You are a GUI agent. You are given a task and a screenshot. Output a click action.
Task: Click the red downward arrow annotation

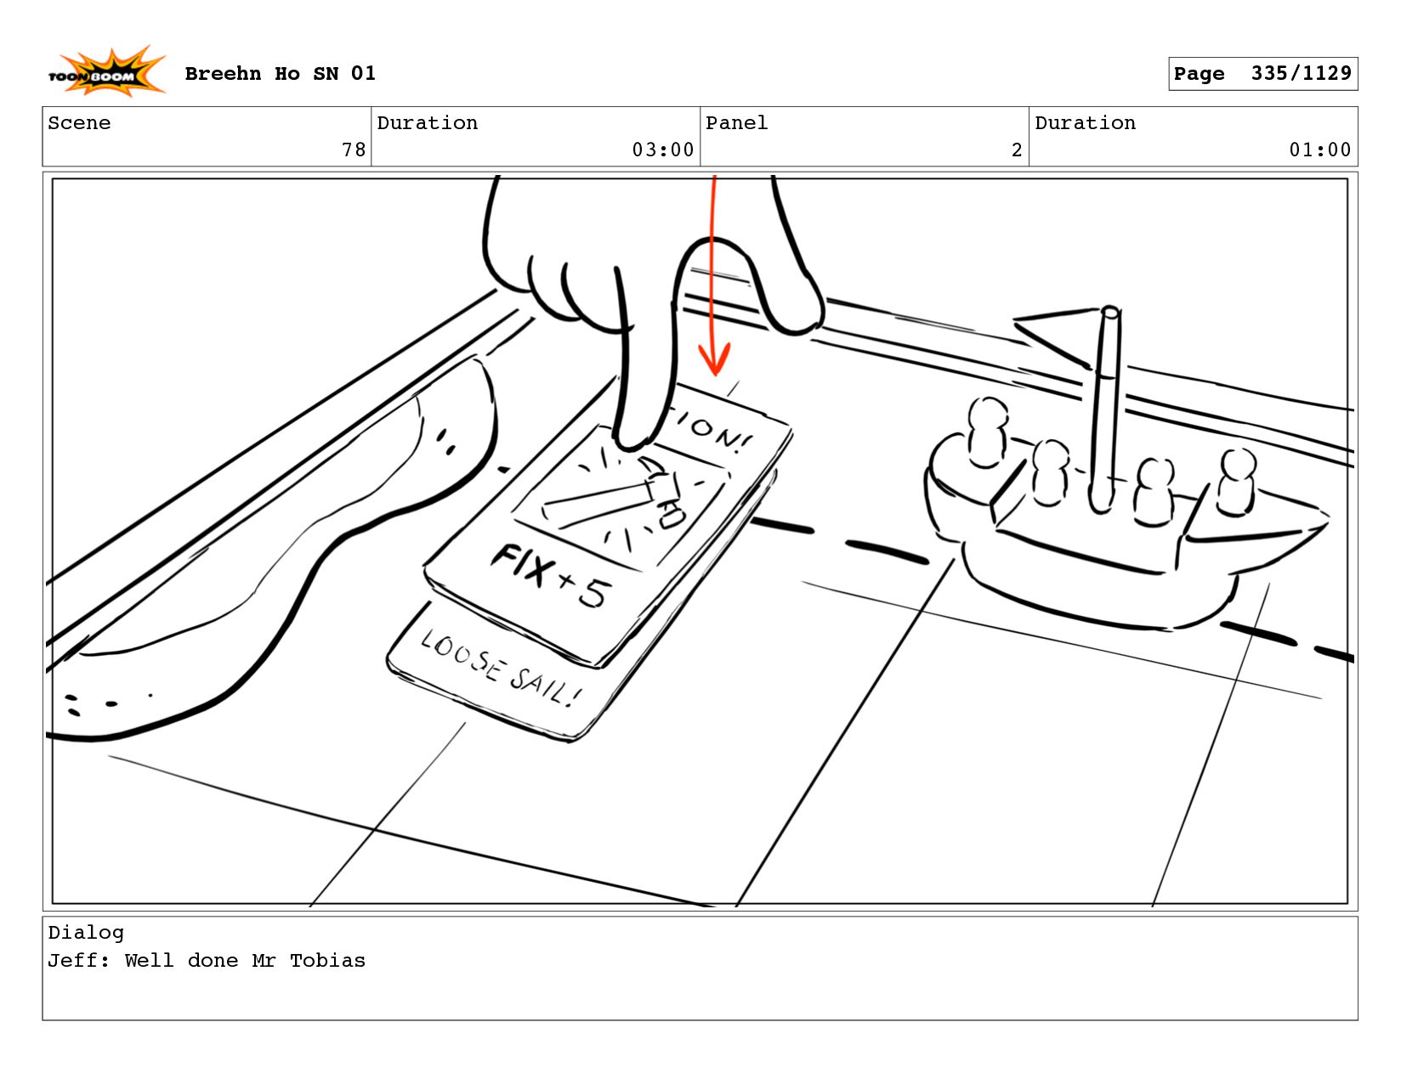714,275
